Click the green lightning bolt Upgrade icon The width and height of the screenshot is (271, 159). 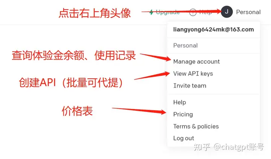151,12
